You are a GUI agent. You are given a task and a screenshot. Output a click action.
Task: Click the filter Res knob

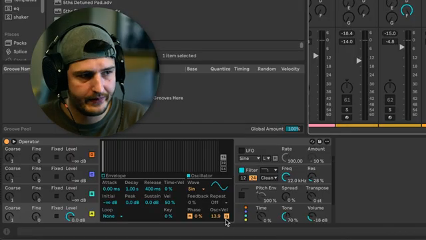(x=312, y=177)
